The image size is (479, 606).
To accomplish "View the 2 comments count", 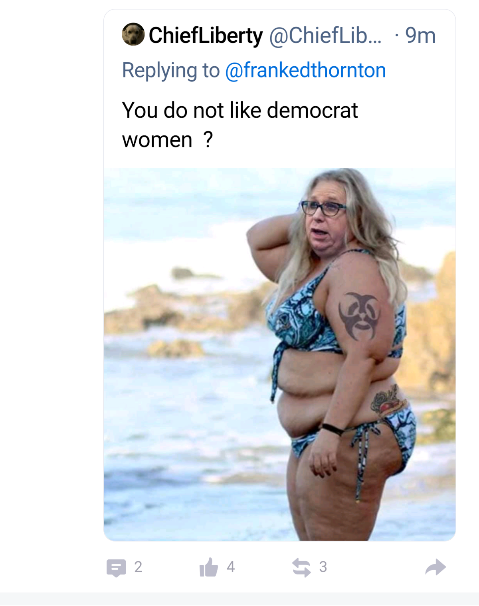I will pos(138,567).
